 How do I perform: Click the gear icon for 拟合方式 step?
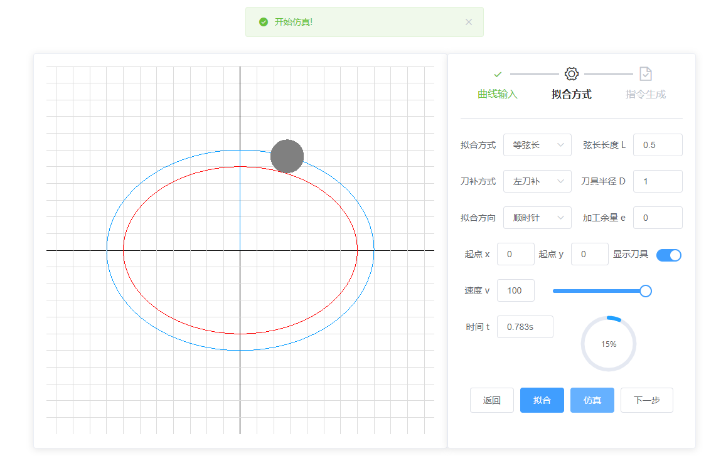tap(571, 74)
